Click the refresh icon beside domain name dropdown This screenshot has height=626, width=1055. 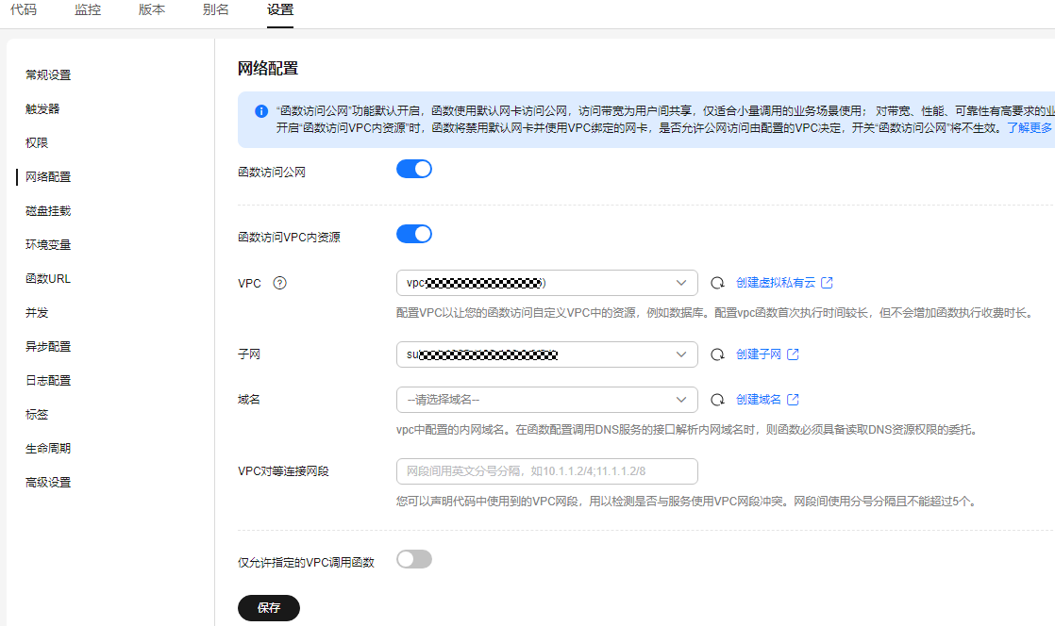point(717,400)
